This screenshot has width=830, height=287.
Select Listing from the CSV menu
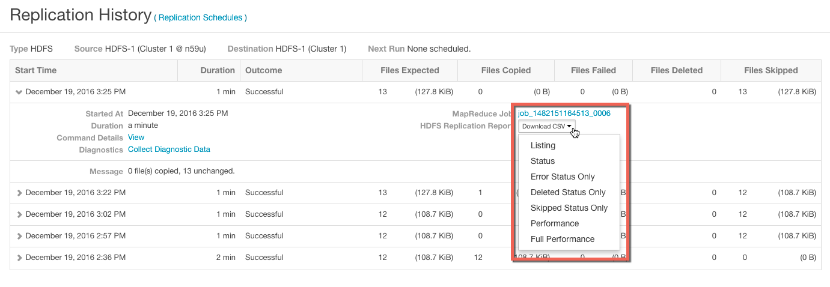tap(543, 145)
